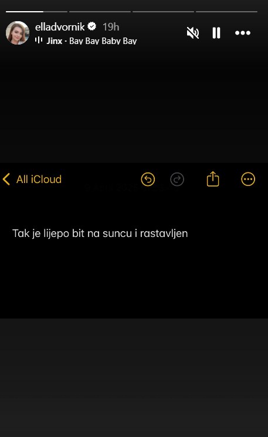Click the undo icon in the notes toolbar

(x=148, y=179)
